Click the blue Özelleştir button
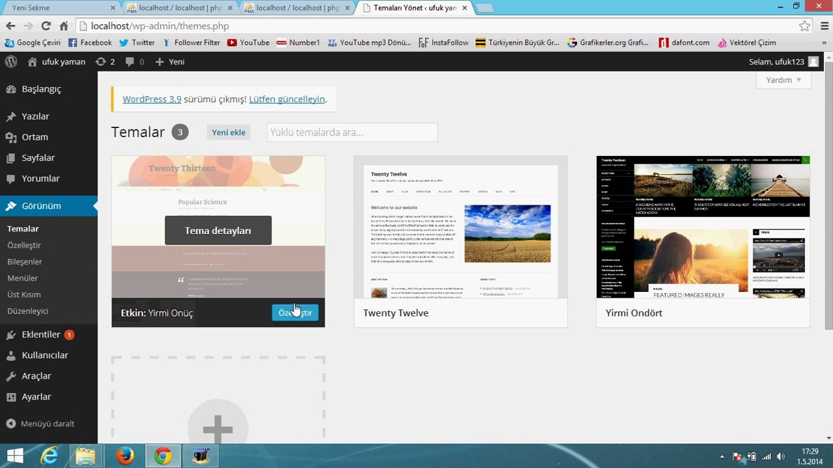The width and height of the screenshot is (833, 468). (x=295, y=313)
